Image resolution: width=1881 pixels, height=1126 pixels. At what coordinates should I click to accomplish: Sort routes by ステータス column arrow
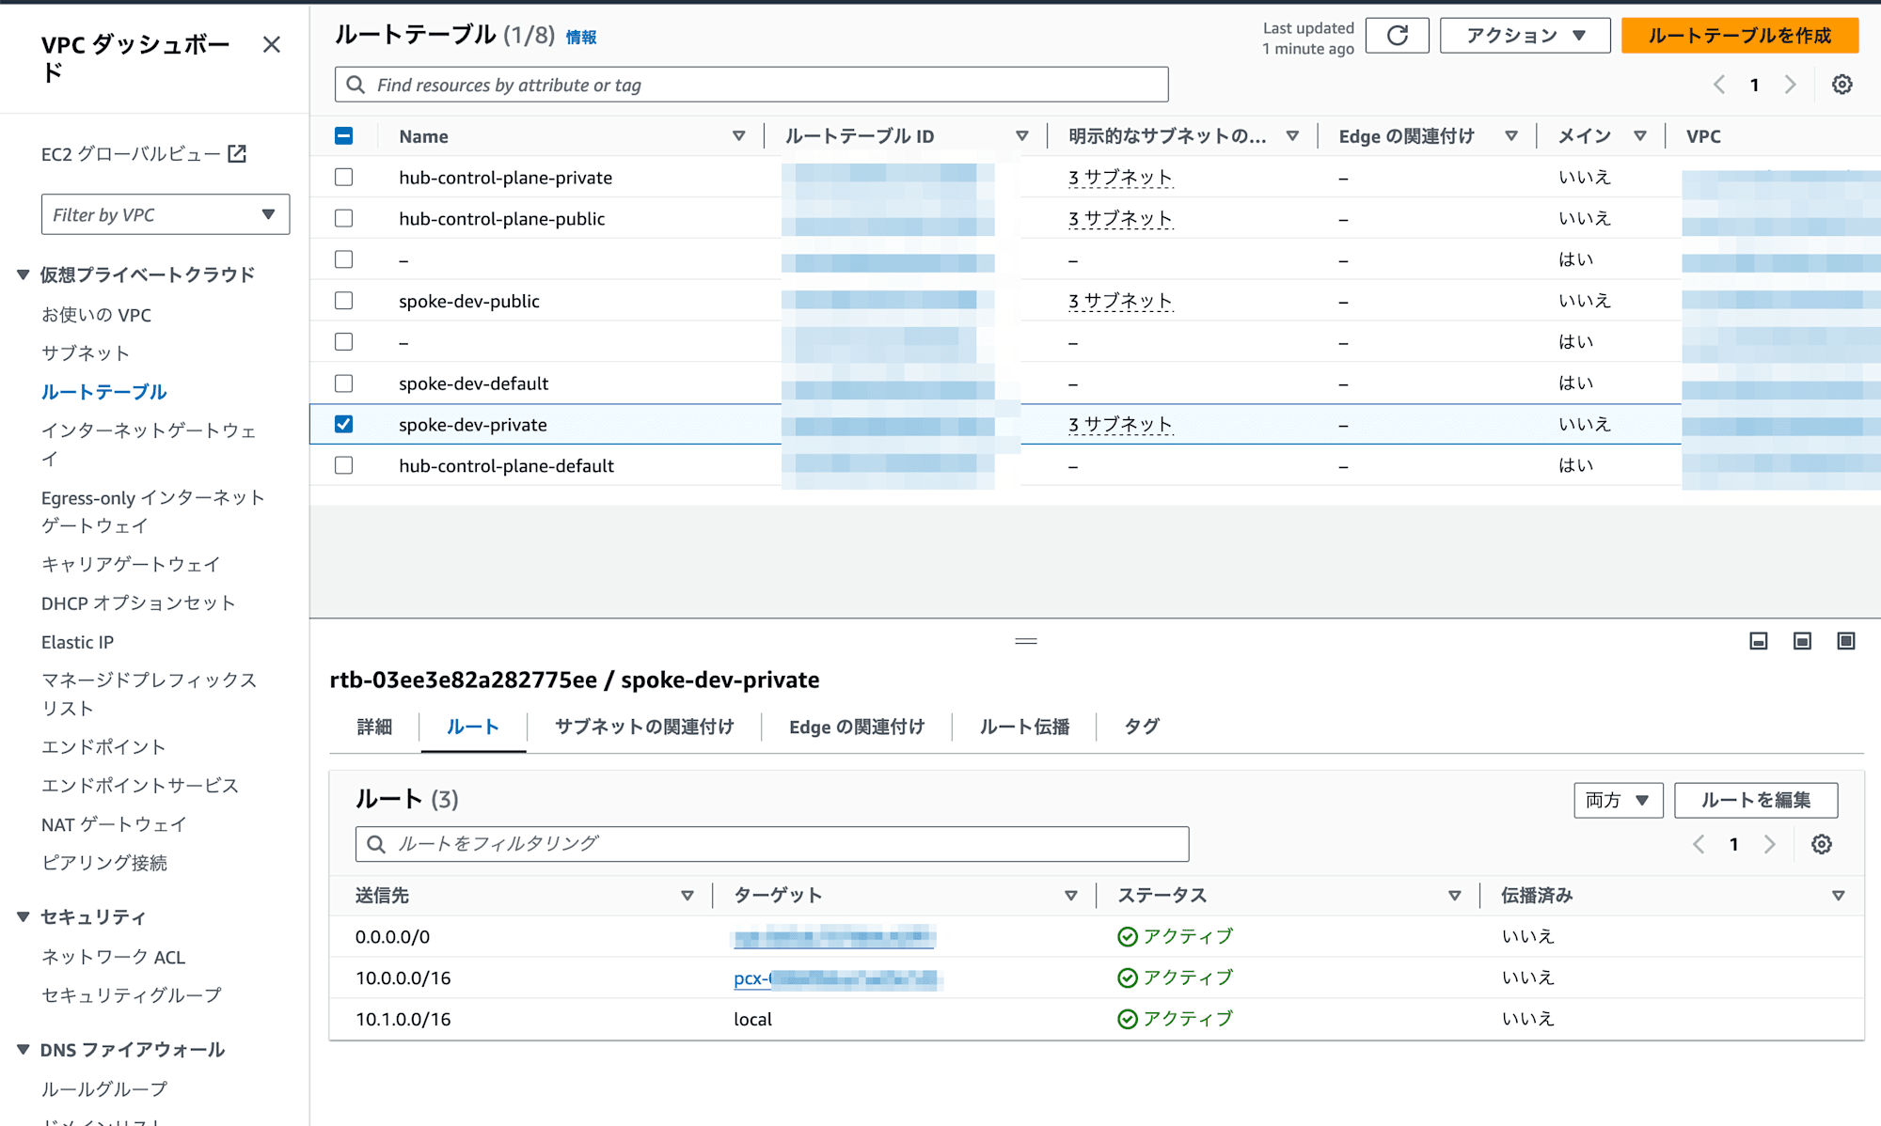coord(1455,896)
